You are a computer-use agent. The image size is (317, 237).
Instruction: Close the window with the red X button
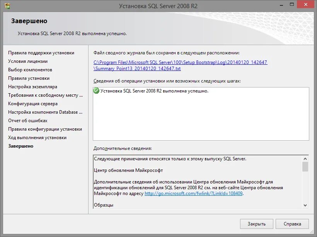click(x=306, y=5)
